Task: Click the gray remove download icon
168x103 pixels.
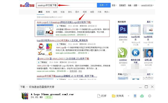Action: click(x=149, y=96)
